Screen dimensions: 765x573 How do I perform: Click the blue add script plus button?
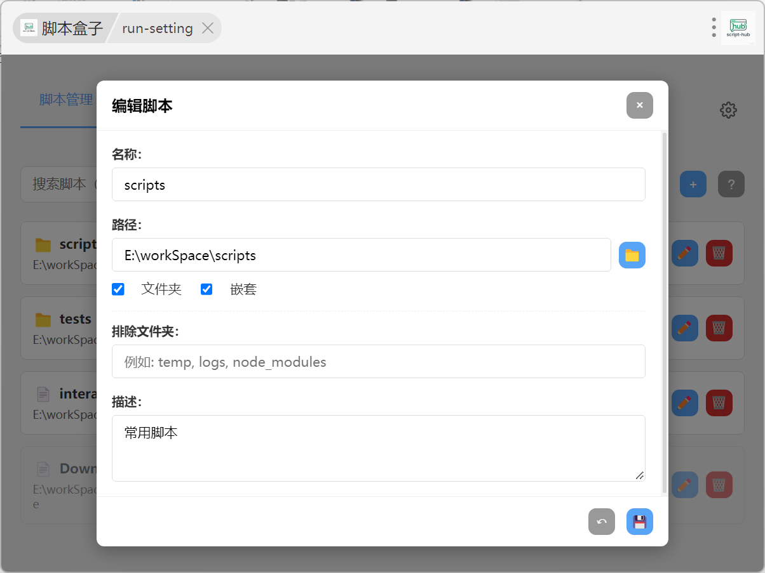[x=693, y=185]
